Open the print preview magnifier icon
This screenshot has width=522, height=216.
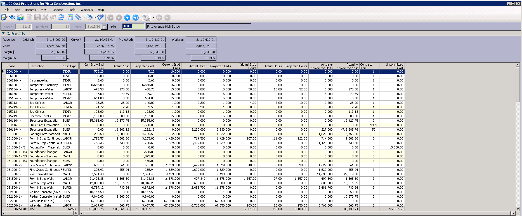(x=146, y=18)
